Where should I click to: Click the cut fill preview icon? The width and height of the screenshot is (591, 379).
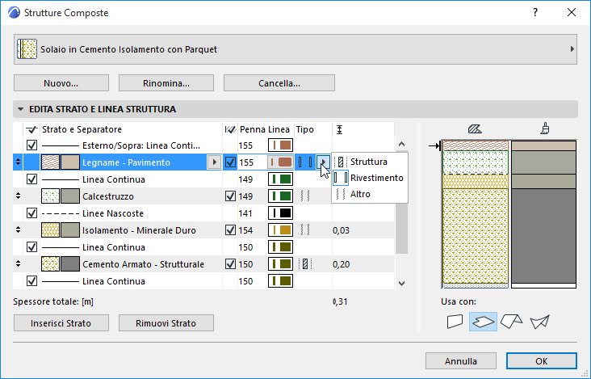click(x=475, y=130)
